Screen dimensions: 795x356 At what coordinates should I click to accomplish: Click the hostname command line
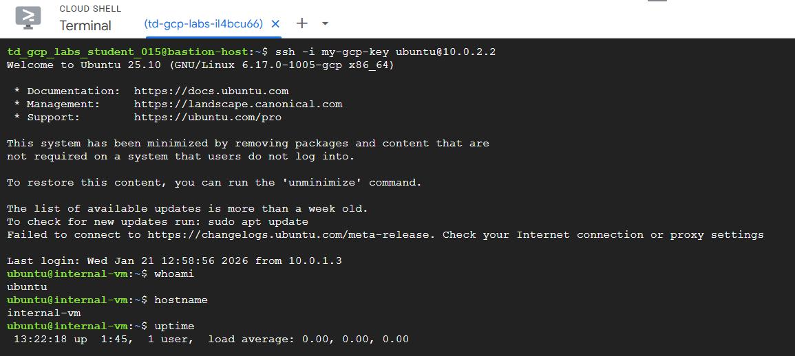click(180, 300)
